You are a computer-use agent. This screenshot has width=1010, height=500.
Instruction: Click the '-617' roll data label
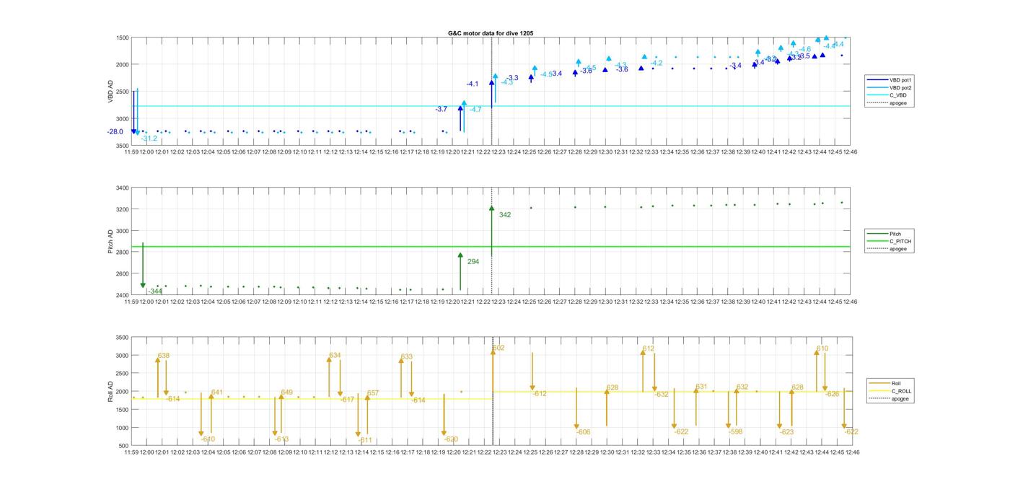(347, 400)
